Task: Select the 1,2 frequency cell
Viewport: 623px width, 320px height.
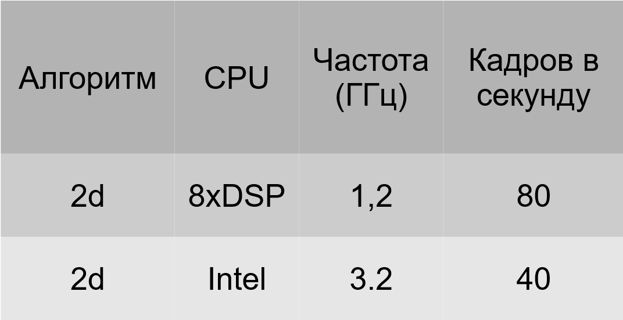Action: point(371,195)
